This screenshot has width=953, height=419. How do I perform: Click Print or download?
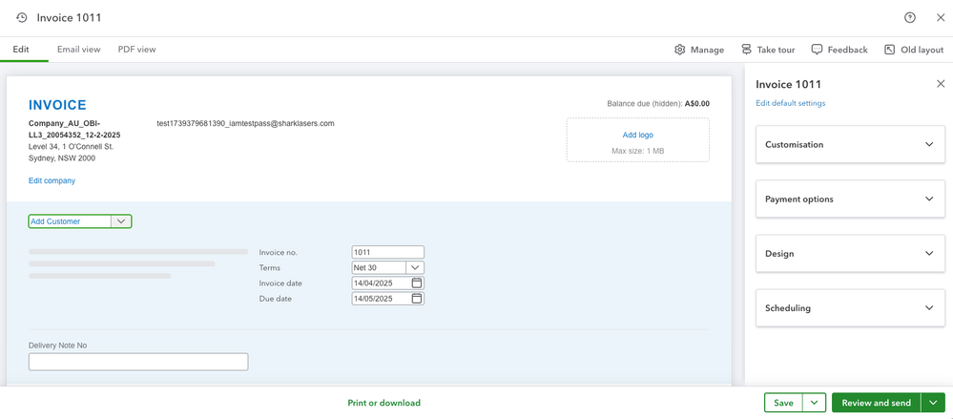[384, 403]
